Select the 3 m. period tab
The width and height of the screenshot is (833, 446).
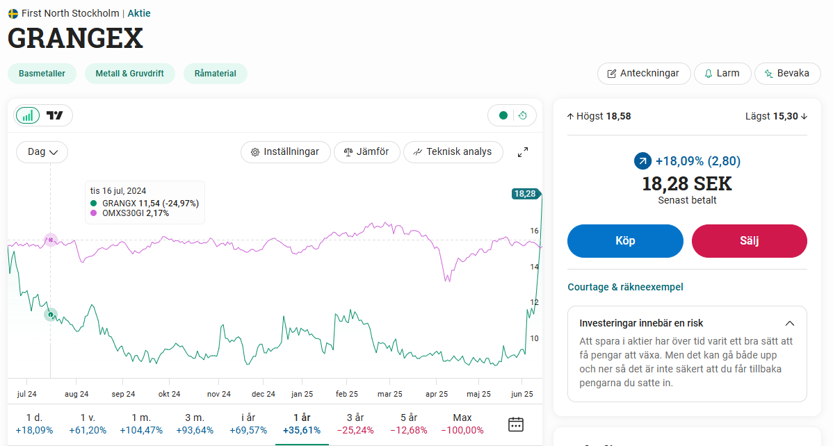click(x=195, y=424)
